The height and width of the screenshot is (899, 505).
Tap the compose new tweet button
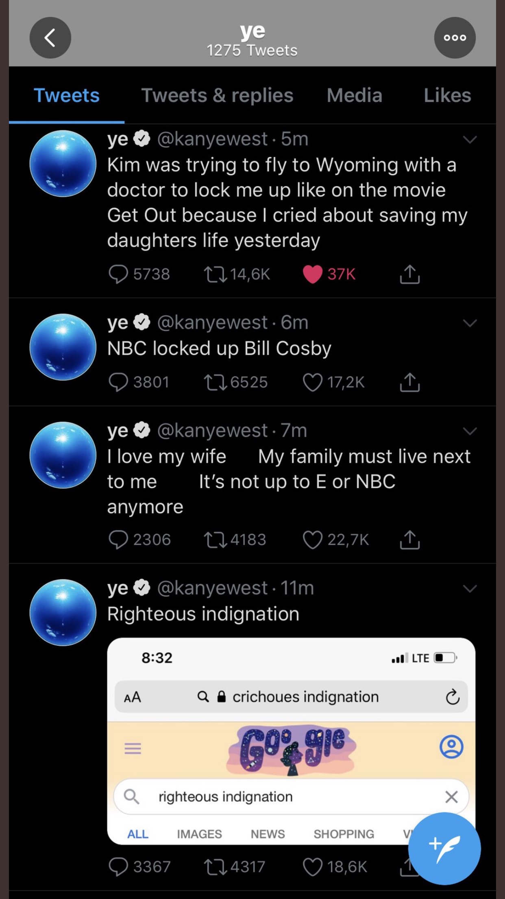[x=444, y=849]
